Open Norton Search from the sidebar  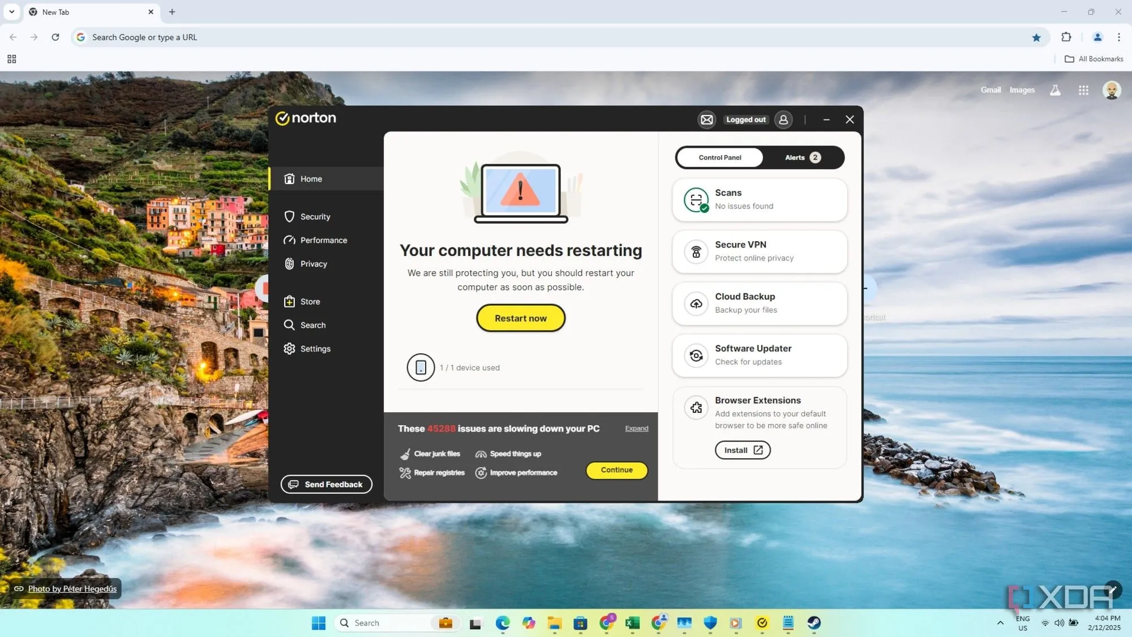click(x=312, y=325)
